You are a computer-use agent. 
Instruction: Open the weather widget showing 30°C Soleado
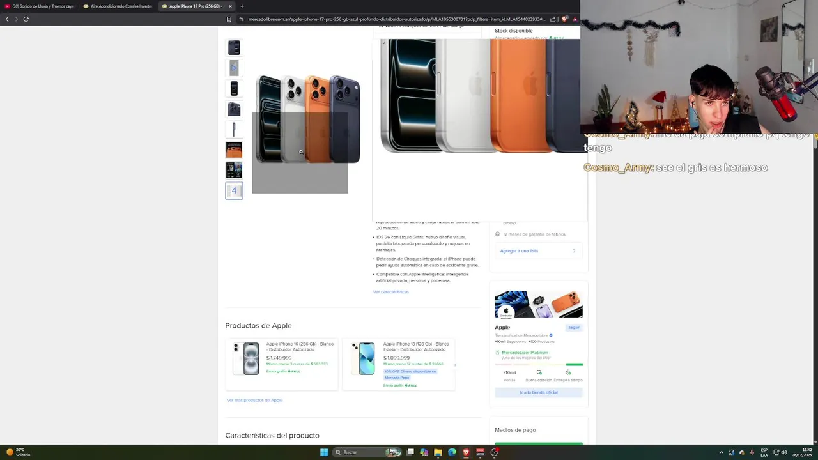[x=18, y=452]
